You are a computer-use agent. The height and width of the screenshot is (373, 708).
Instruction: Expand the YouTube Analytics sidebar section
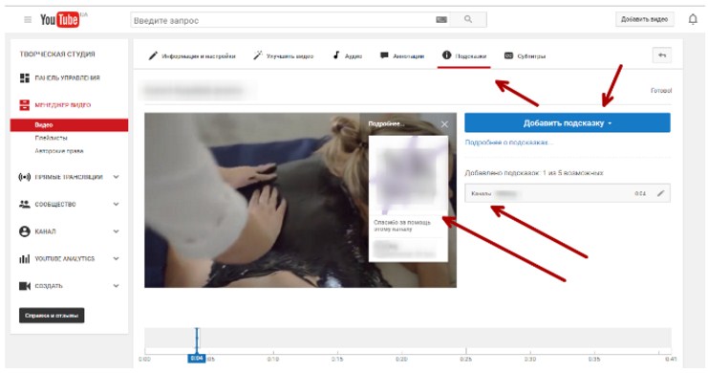[x=116, y=258]
